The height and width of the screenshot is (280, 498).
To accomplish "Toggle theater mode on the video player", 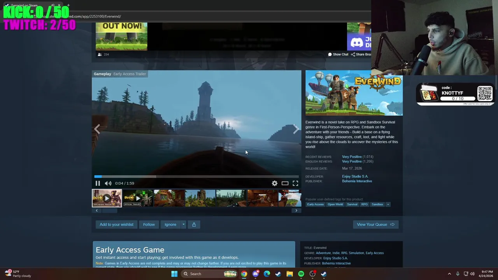I will coord(285,183).
